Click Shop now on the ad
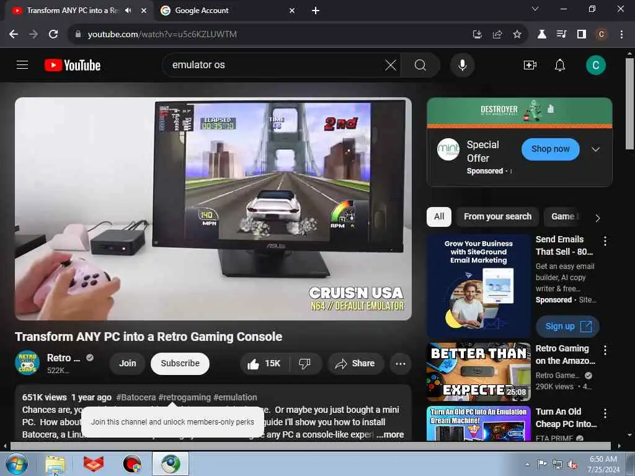635x476 pixels. (550, 149)
